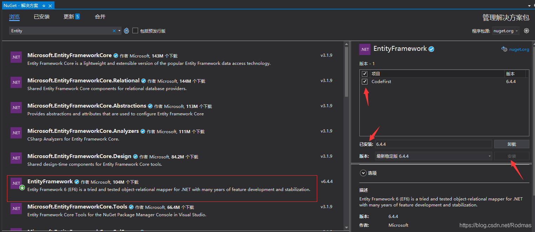Expand the 选项 options section
Screen dimensions: 535x232
363,173
